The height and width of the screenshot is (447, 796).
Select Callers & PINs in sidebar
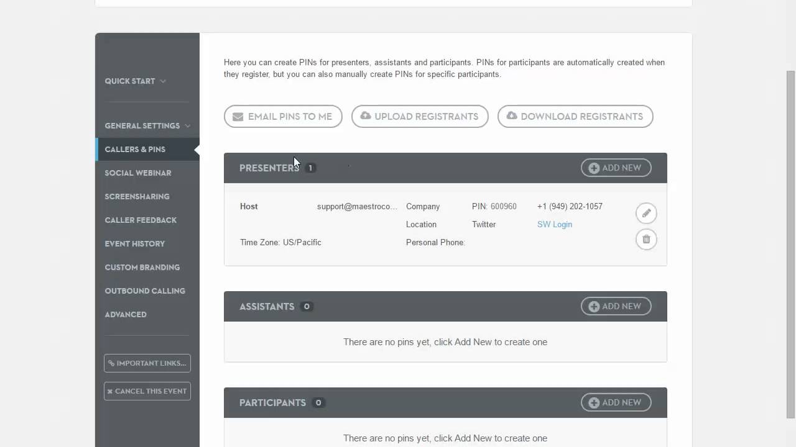coord(147,149)
